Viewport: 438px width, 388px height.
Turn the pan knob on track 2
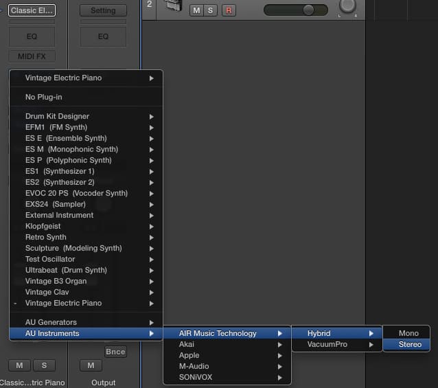[x=348, y=6]
